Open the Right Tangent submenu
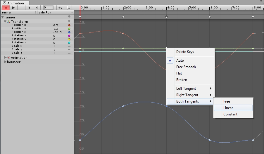Viewport: 264px width, 154px height. 190,95
